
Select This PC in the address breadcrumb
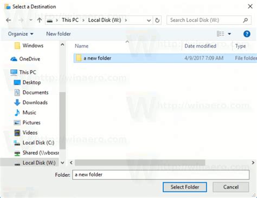tap(70, 20)
